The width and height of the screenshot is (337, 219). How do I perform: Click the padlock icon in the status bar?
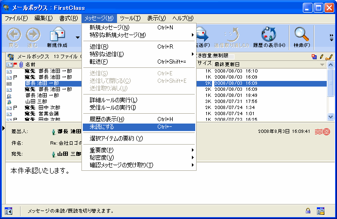(x=308, y=211)
